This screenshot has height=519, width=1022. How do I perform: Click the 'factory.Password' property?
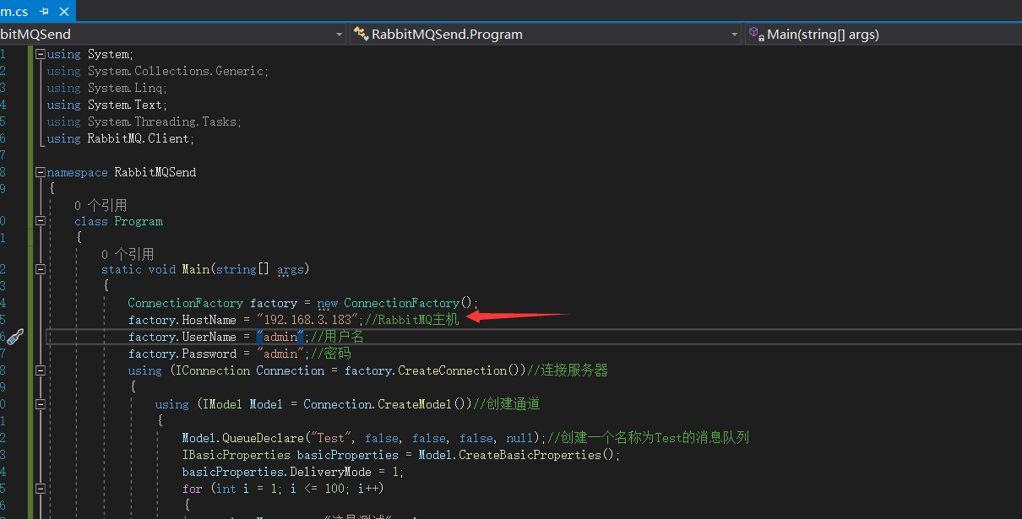[182, 354]
